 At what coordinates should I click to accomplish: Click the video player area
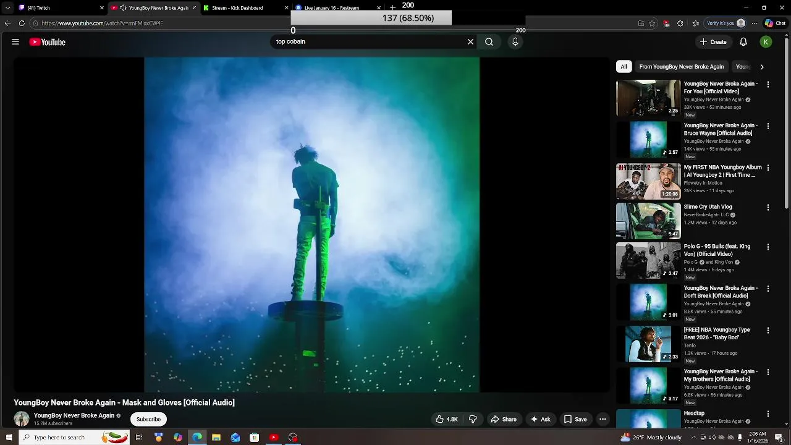click(x=311, y=225)
